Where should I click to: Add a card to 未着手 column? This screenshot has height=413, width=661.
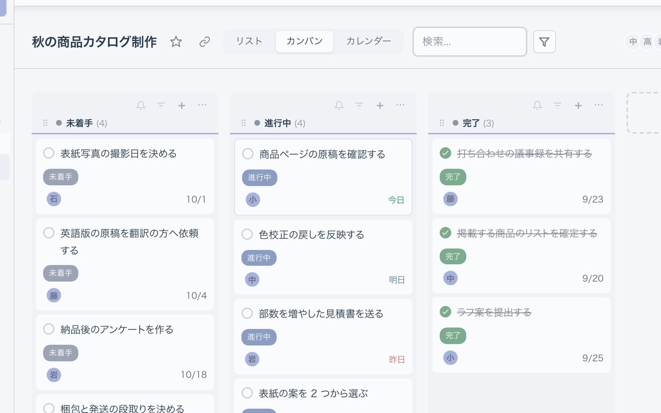(x=182, y=106)
